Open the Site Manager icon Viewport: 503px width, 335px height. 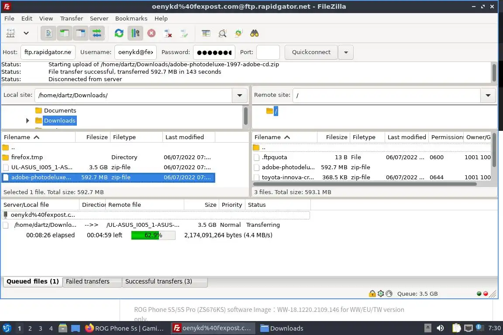10,33
